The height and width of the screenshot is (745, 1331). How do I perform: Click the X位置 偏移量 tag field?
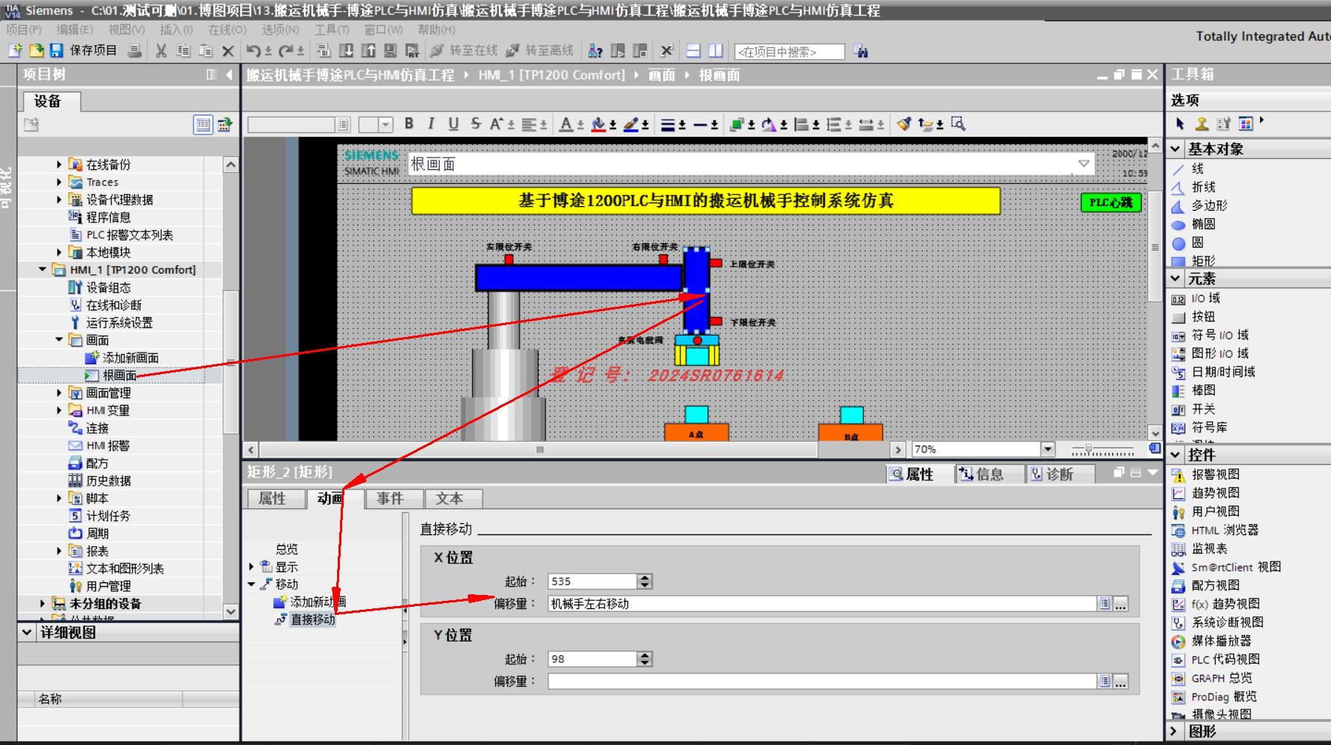(x=823, y=604)
